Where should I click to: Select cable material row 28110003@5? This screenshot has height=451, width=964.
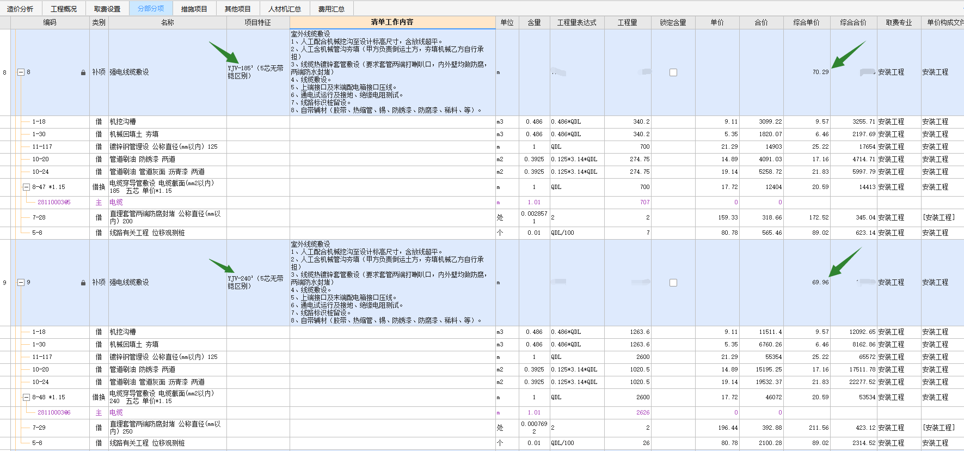click(x=54, y=202)
